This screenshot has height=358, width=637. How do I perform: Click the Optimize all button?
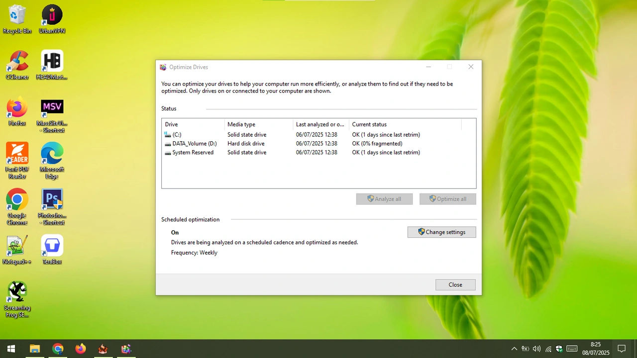447,199
